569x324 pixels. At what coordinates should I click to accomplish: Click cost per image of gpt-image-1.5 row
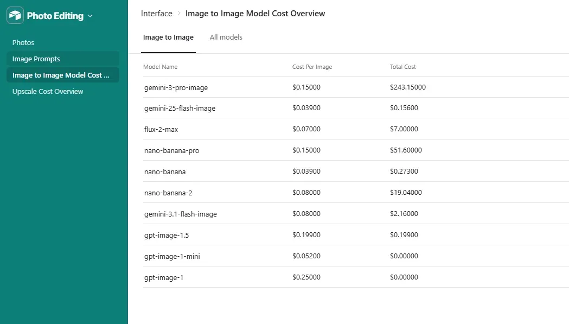306,234
